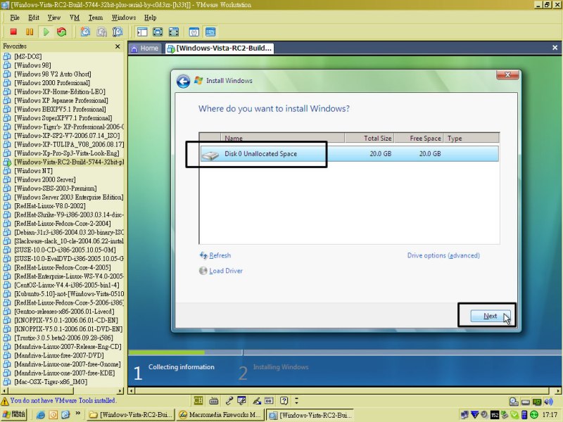This screenshot has height=422, width=563.
Task: Open the Edit menu
Action: coord(34,18)
